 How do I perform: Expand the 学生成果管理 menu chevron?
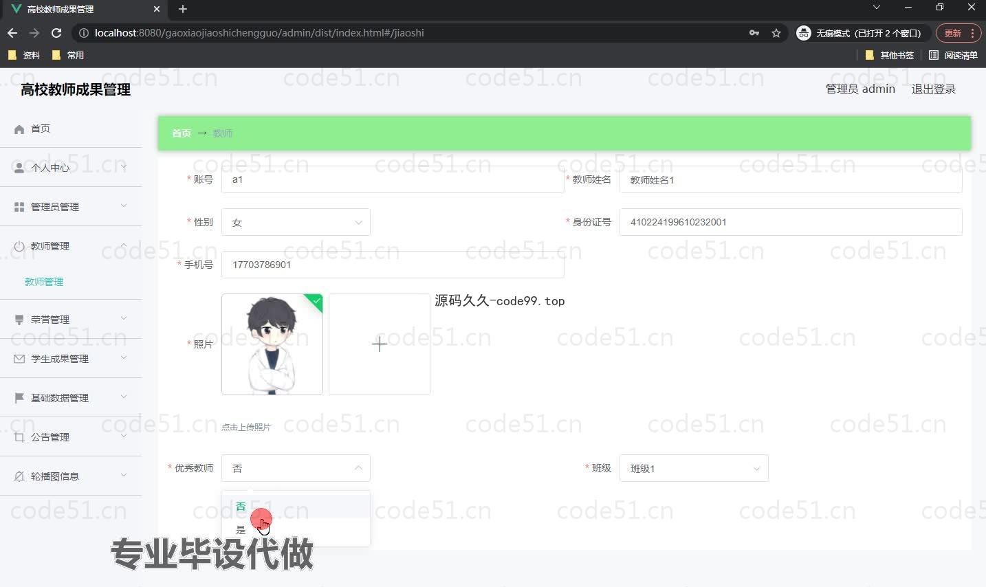tap(124, 358)
